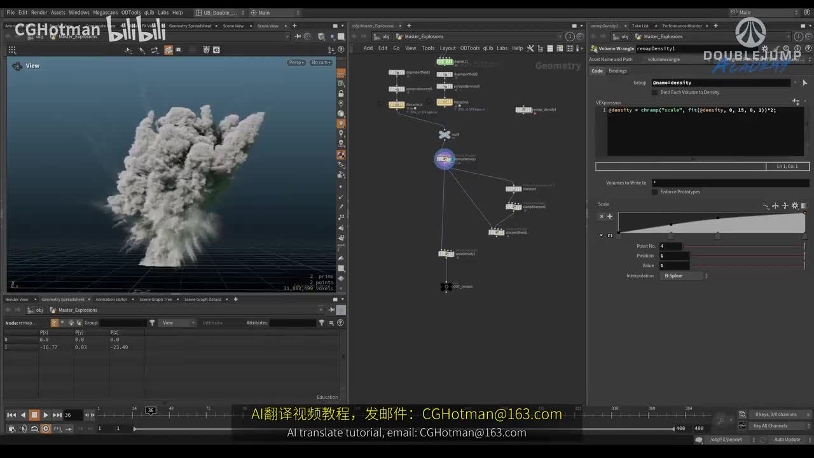Select the null9 node
This screenshot has height=458, width=814.
(445, 135)
